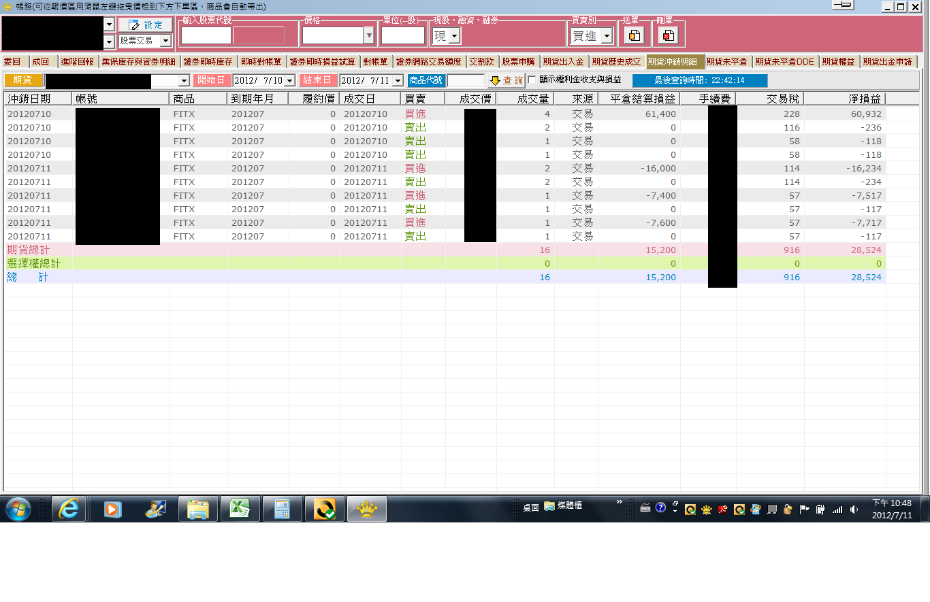This screenshot has height=602, width=930.
Task: Click the blue help question-mark tray icon
Action: pos(660,507)
